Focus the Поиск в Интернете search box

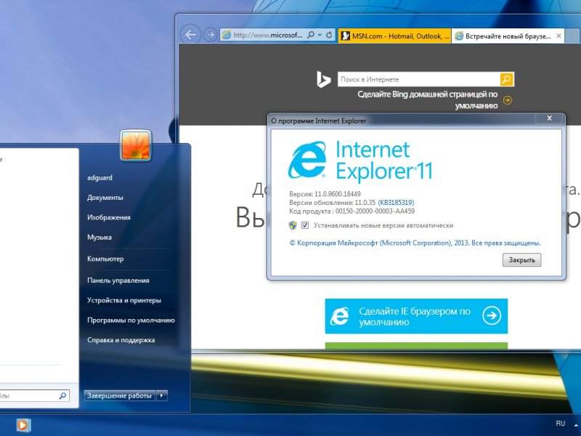419,79
